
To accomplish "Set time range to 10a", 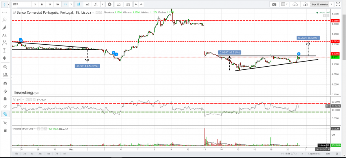I will click(x=16, y=153).
